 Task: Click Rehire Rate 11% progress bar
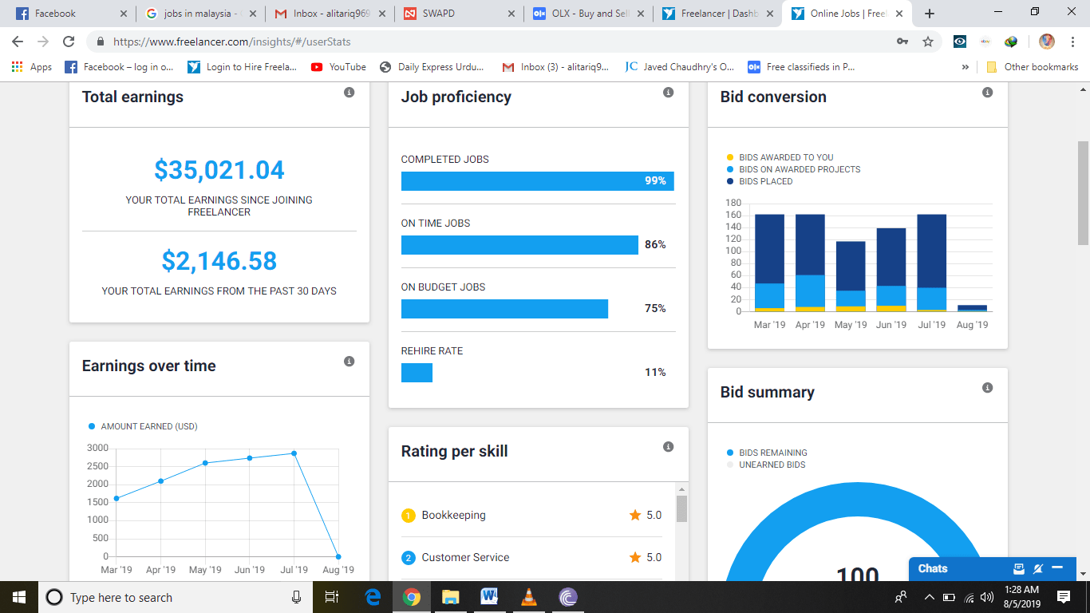417,373
